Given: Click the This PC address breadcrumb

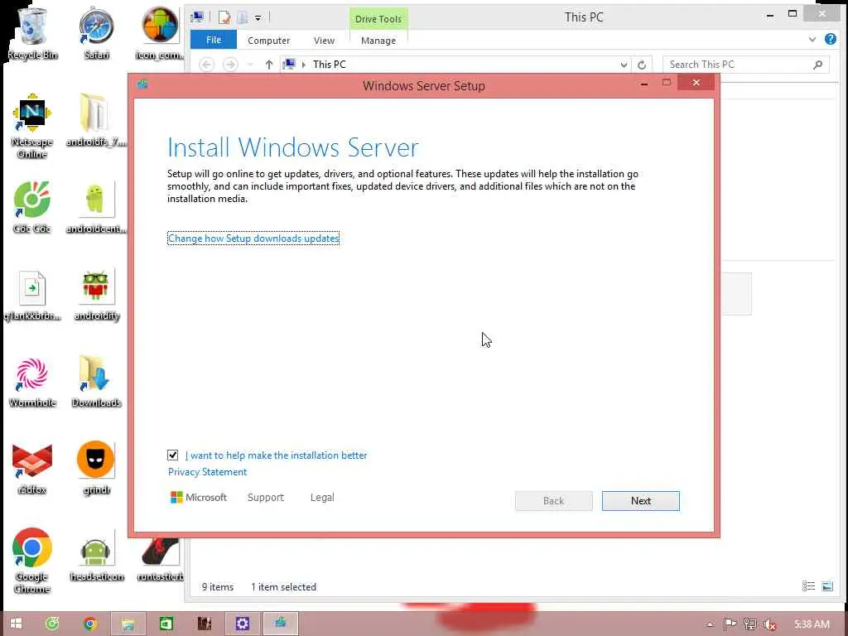Looking at the screenshot, I should click(x=329, y=65).
